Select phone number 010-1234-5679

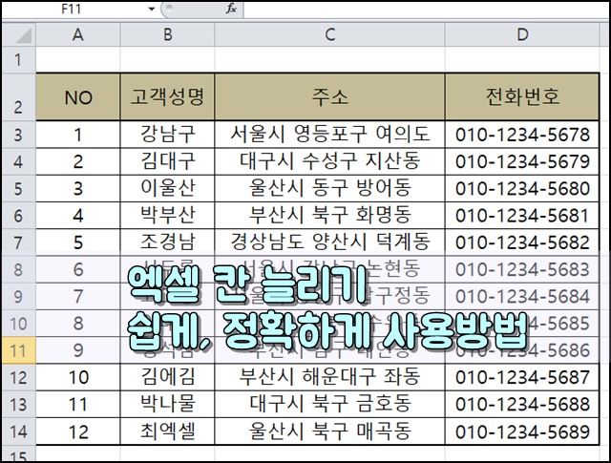coord(522,161)
